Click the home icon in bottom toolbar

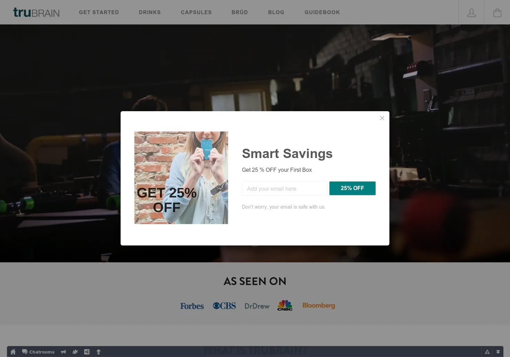(13, 352)
